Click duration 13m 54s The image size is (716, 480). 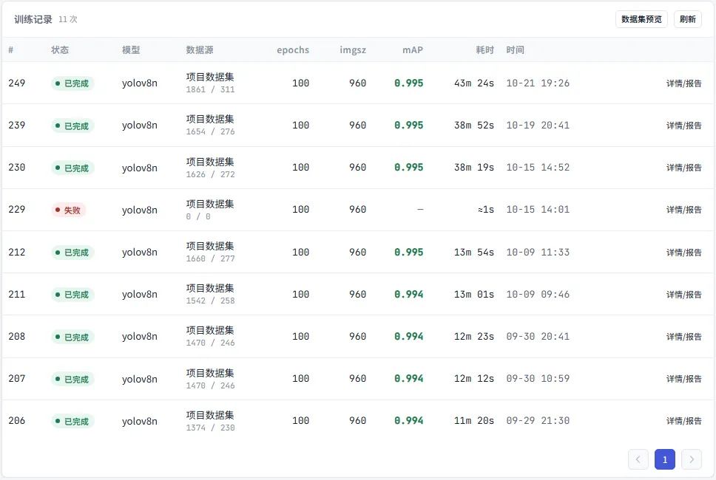pos(474,252)
